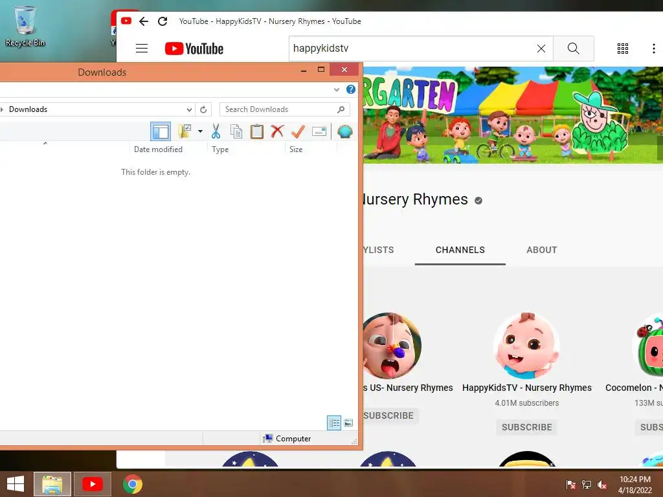This screenshot has width=663, height=497.
Task: Sort by Date modified column
Action: pos(158,149)
